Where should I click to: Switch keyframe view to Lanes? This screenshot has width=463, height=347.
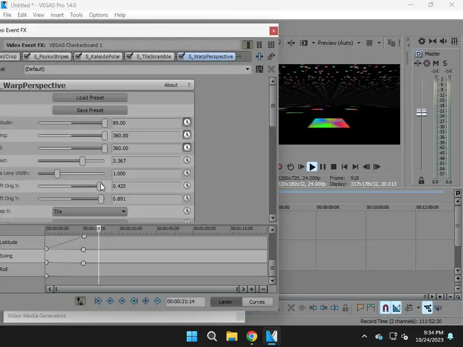click(225, 301)
